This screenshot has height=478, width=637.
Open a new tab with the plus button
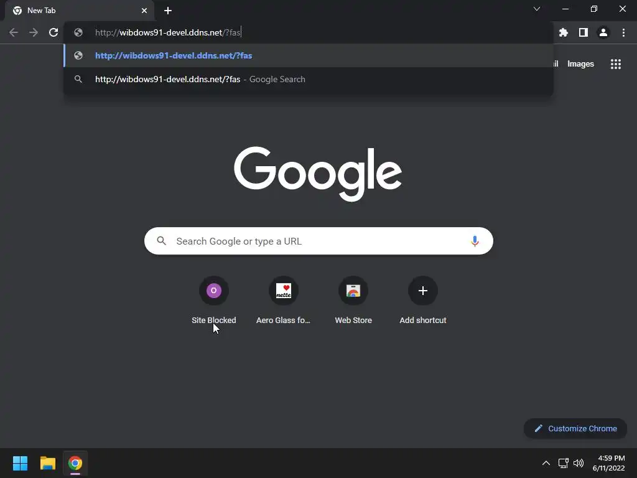[168, 11]
